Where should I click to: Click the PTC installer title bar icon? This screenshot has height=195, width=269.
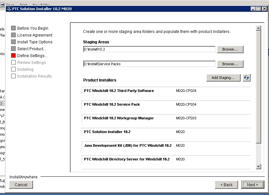pyautogui.click(x=9, y=9)
